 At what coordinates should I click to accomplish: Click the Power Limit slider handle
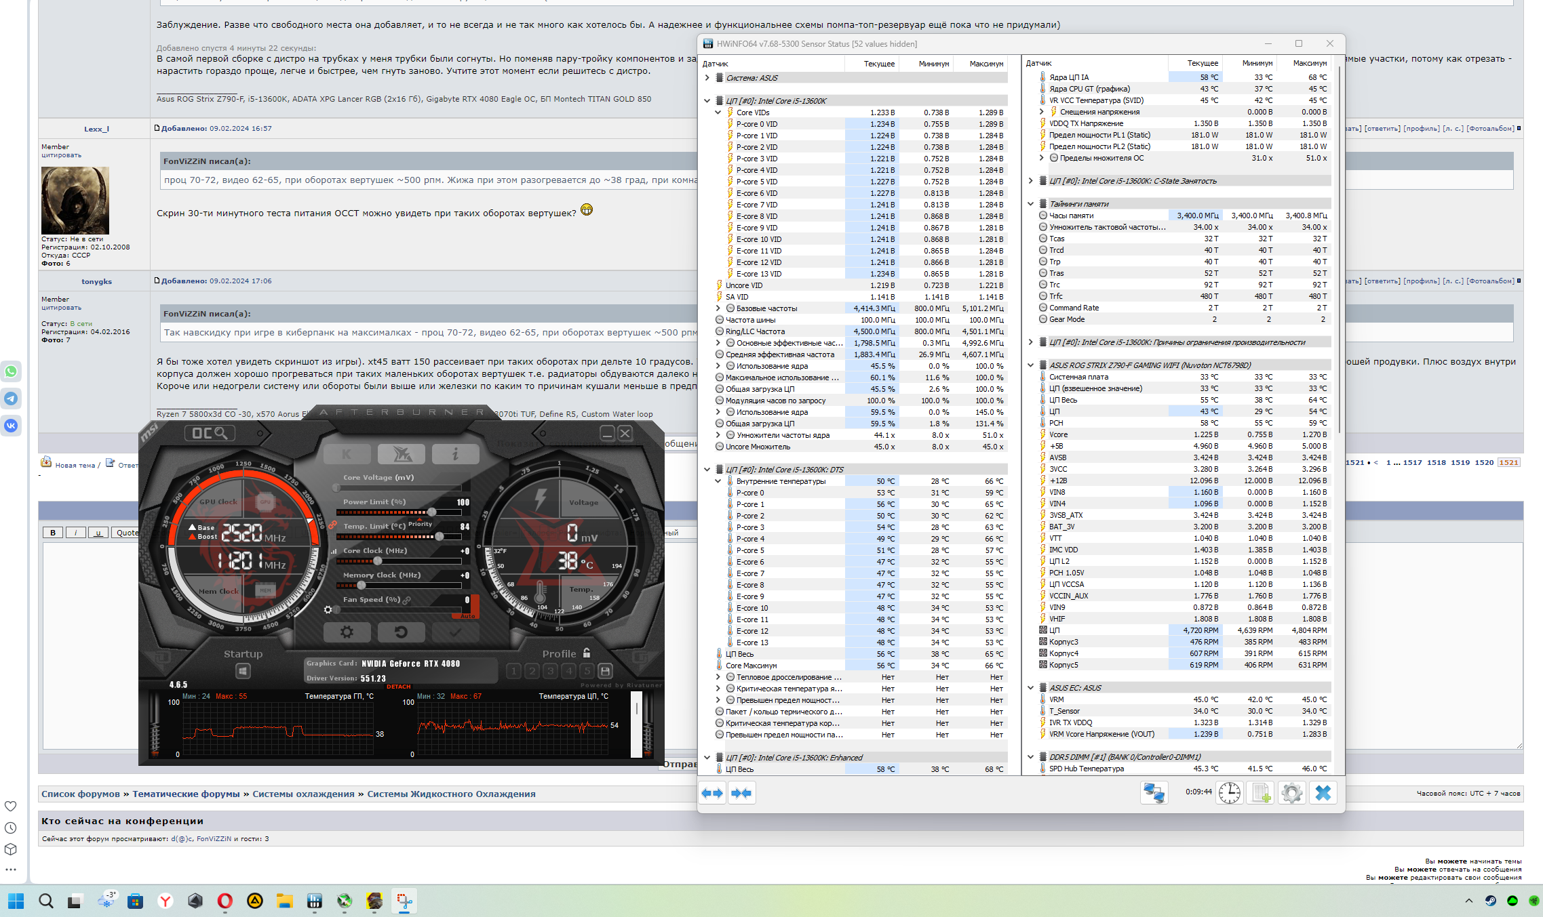click(432, 512)
